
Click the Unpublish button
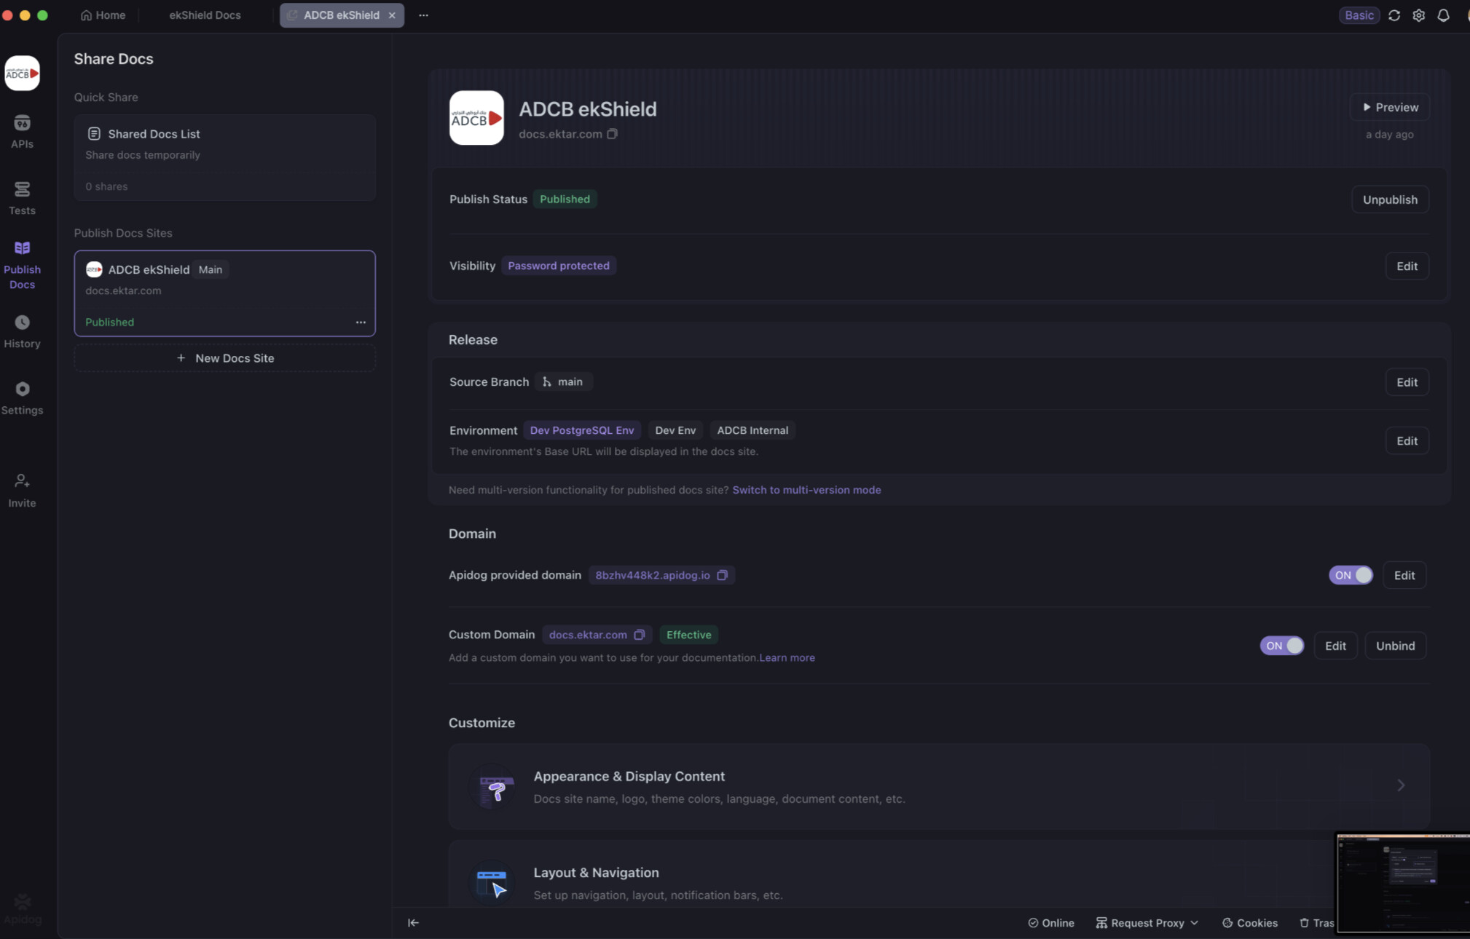tap(1389, 199)
